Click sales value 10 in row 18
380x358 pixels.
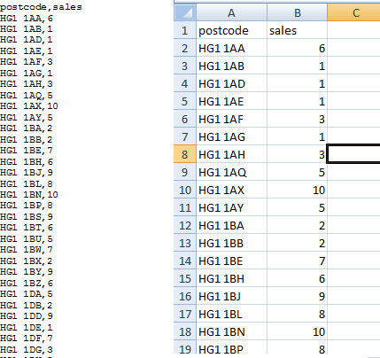coord(298,331)
